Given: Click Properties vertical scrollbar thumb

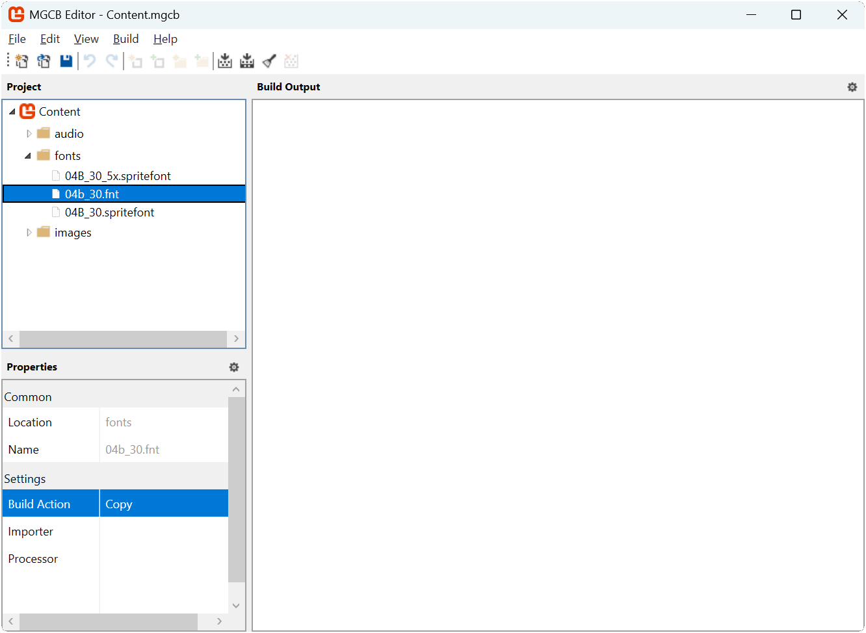Looking at the screenshot, I should [x=237, y=489].
